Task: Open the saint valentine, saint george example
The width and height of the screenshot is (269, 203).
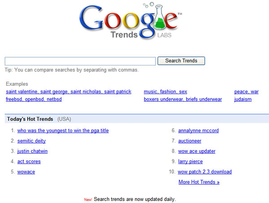Action: click(69, 91)
